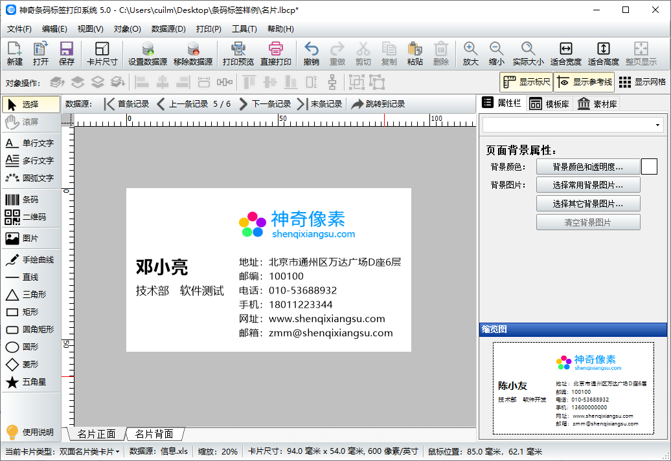The height and width of the screenshot is (461, 671).
Task: Toggle 显示网格 grid display
Action: point(642,82)
